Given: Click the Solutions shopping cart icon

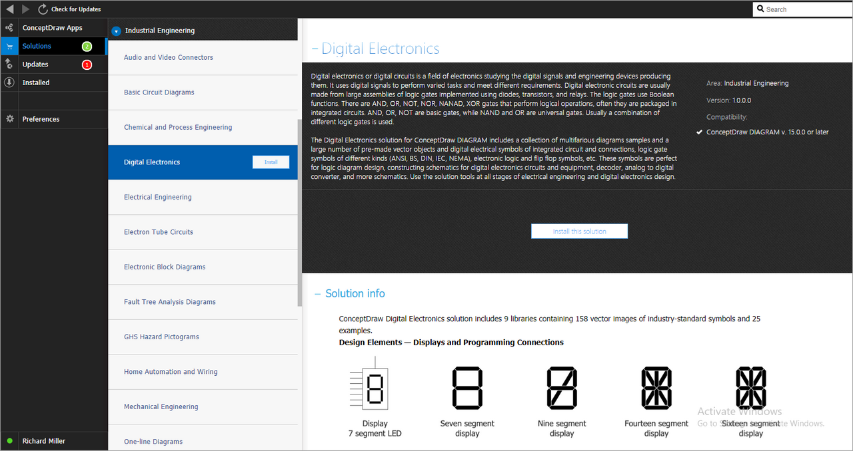Looking at the screenshot, I should [x=9, y=47].
